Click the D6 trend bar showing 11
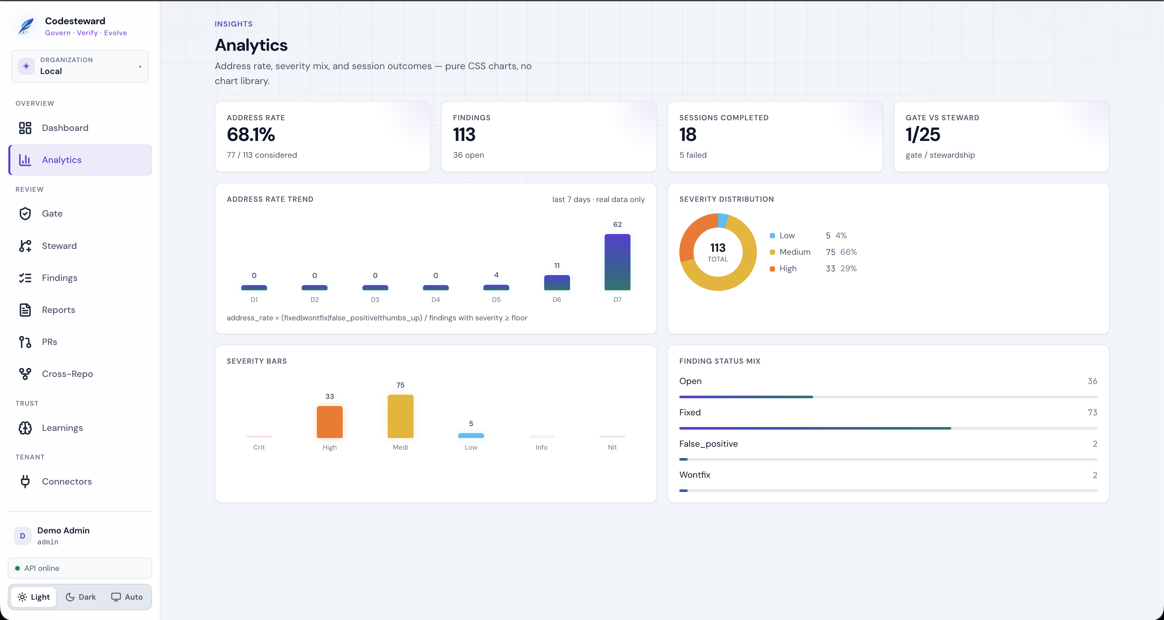This screenshot has height=620, width=1164. 557,283
